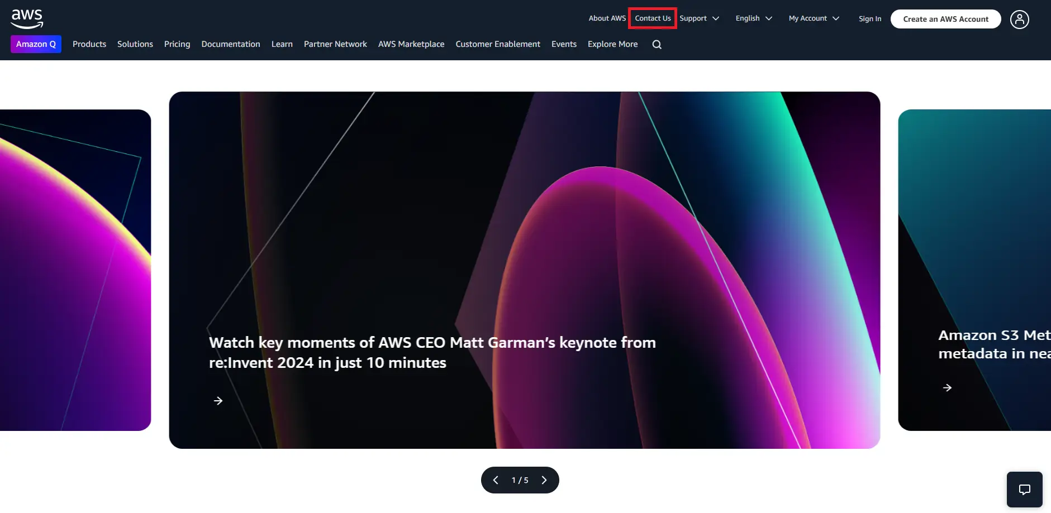Screen dimensions: 1051x513
Task: Expand the My Account dropdown
Action: [814, 18]
